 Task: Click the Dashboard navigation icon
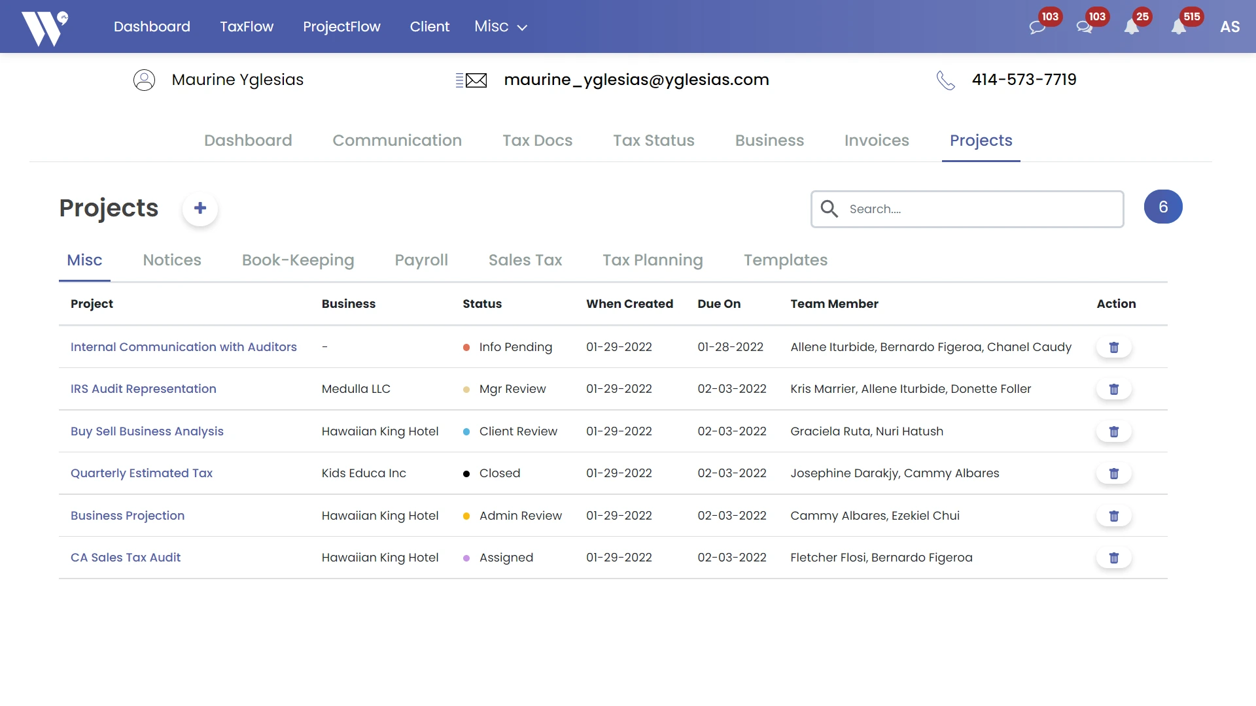click(152, 26)
